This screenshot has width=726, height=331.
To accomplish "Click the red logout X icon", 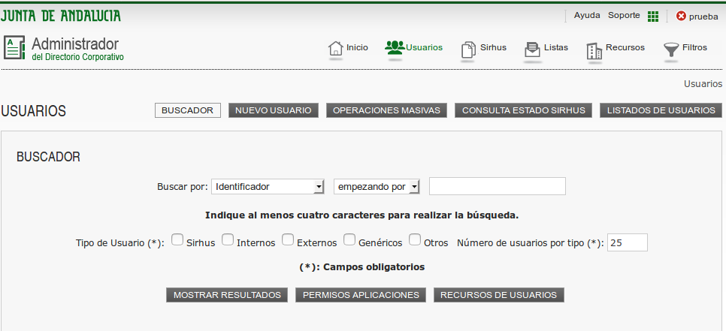I will click(x=681, y=17).
